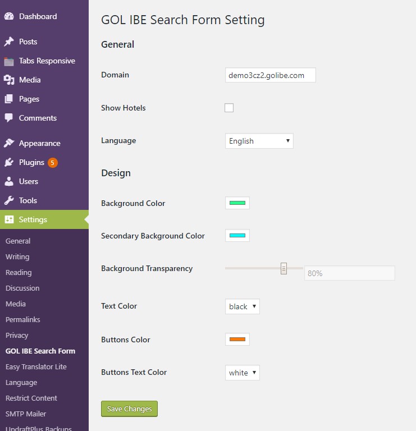
Task: Go to Writing settings submenu link
Action: 17,256
